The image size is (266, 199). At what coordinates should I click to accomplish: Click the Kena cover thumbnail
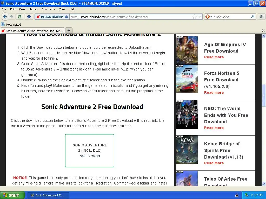[x=187, y=150]
